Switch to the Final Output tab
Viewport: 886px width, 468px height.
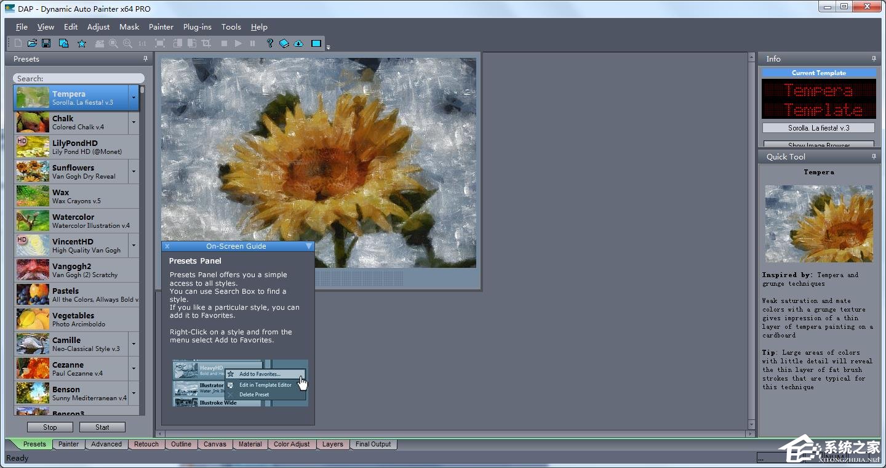pyautogui.click(x=373, y=444)
